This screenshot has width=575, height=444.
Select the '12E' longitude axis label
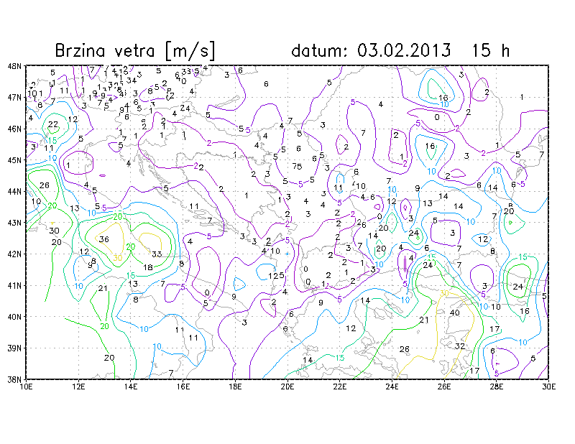pyautogui.click(x=78, y=387)
